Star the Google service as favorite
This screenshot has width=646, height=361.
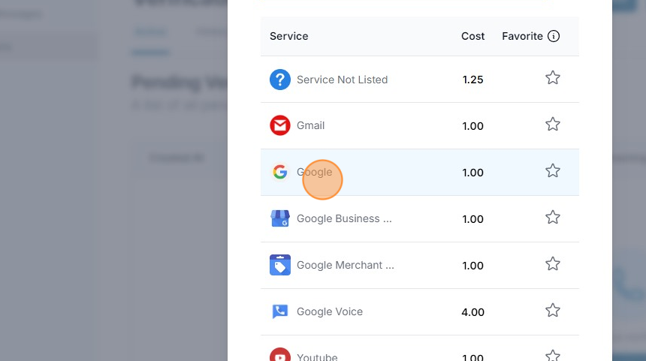coord(552,171)
